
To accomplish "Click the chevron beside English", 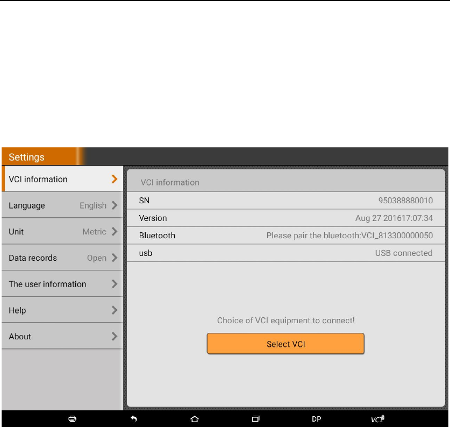I will tap(115, 205).
